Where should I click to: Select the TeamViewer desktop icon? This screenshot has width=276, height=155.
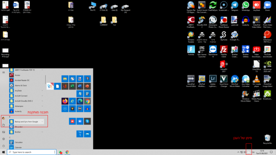click(x=213, y=52)
